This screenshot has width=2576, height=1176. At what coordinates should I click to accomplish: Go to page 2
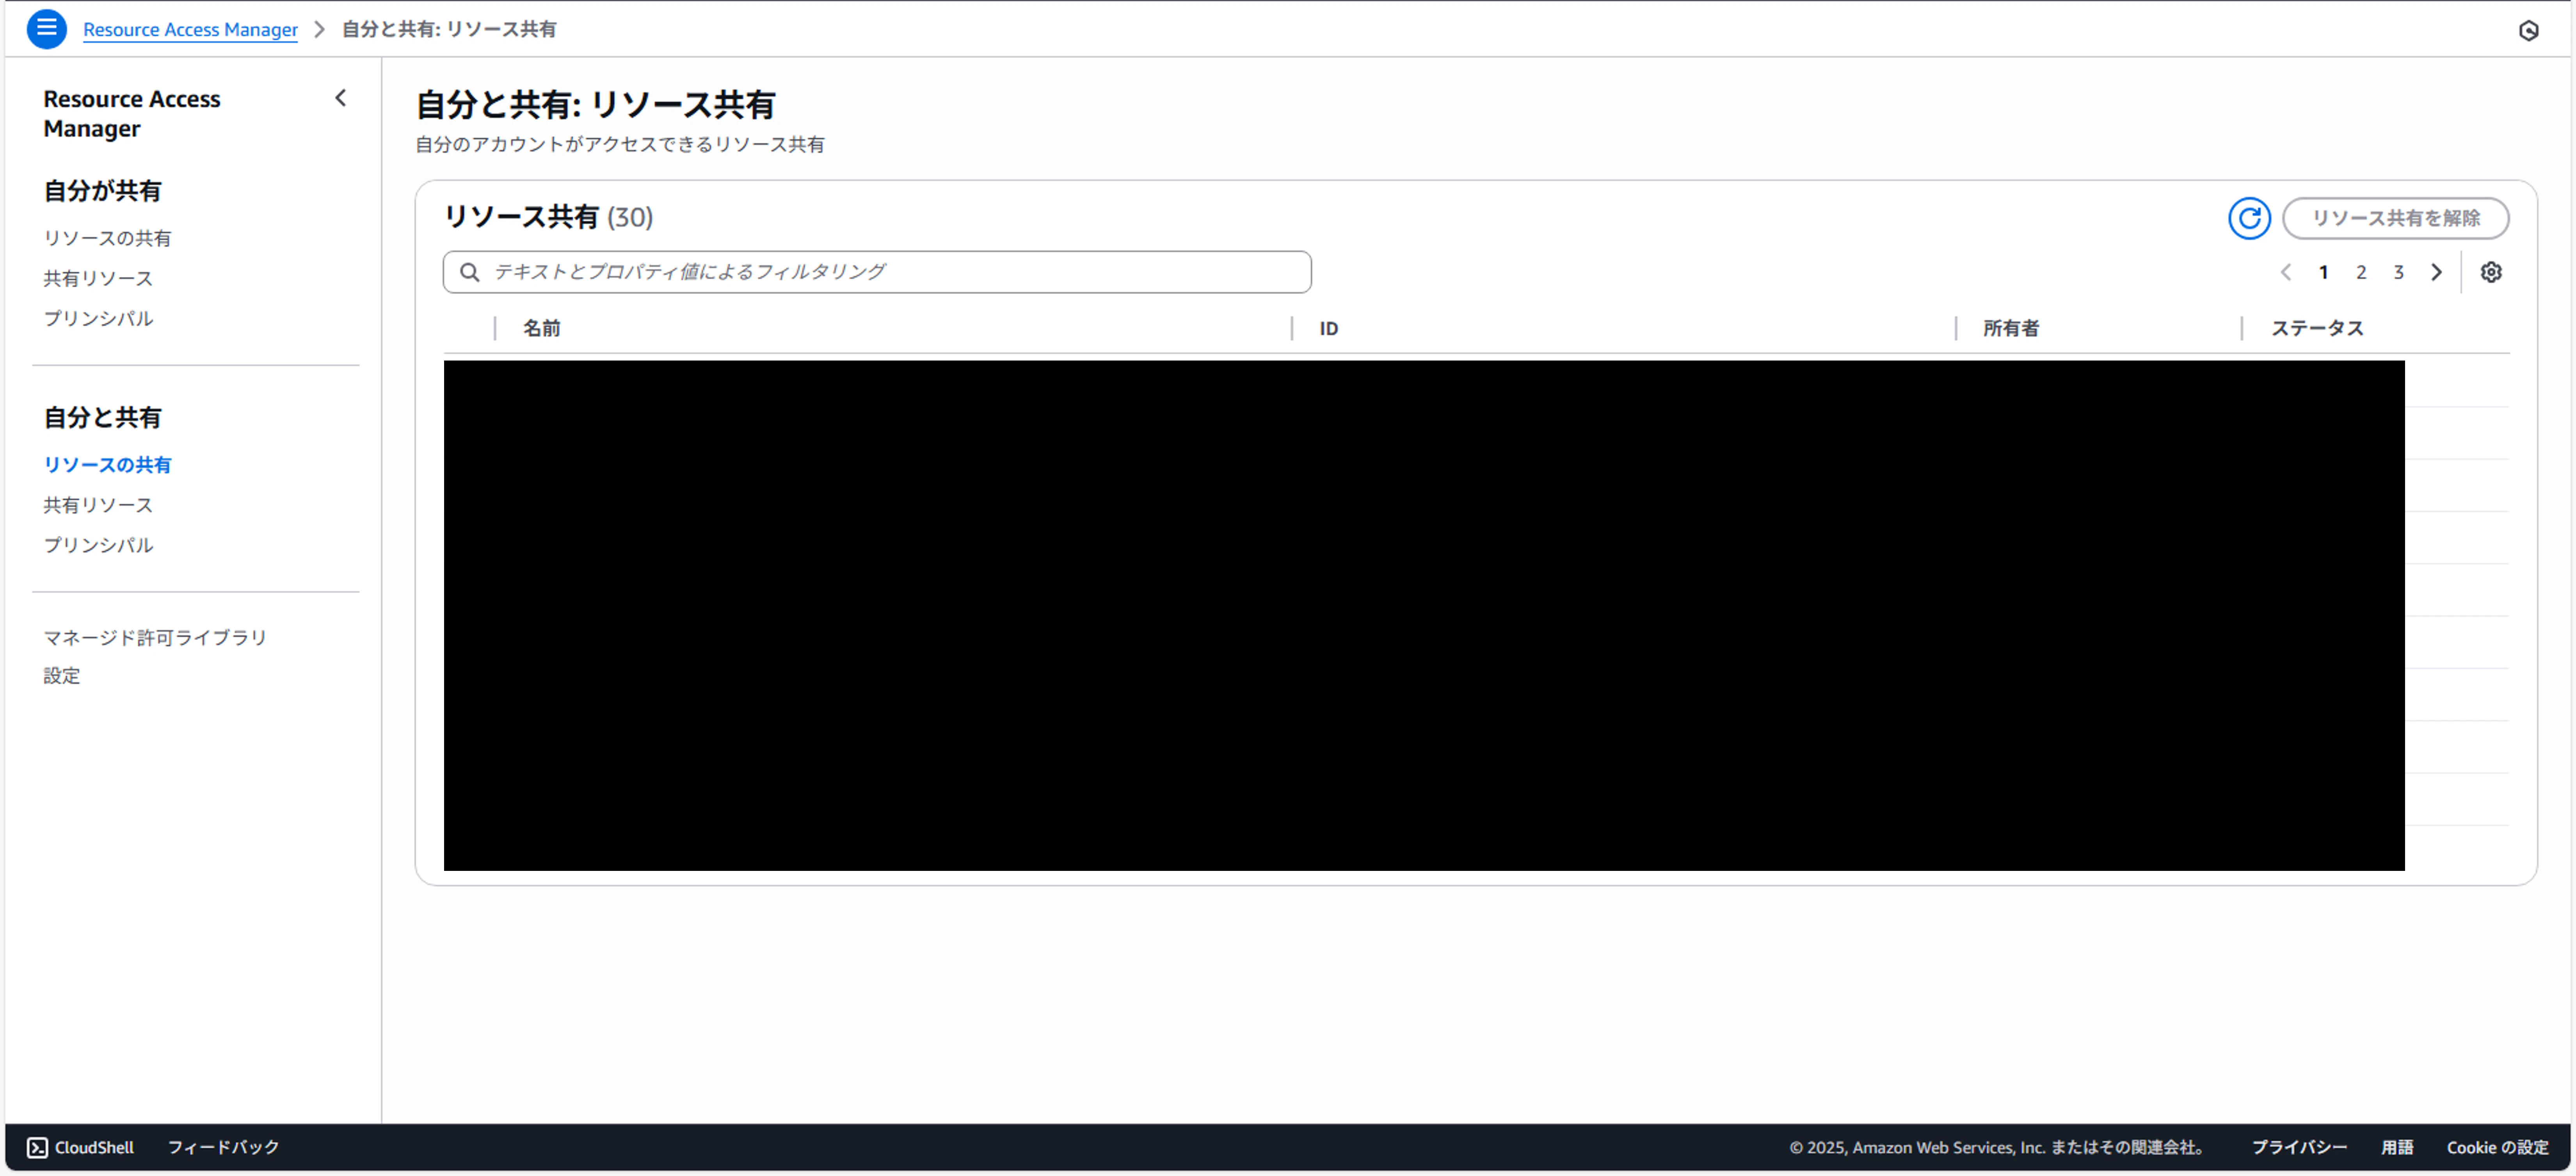(2361, 272)
